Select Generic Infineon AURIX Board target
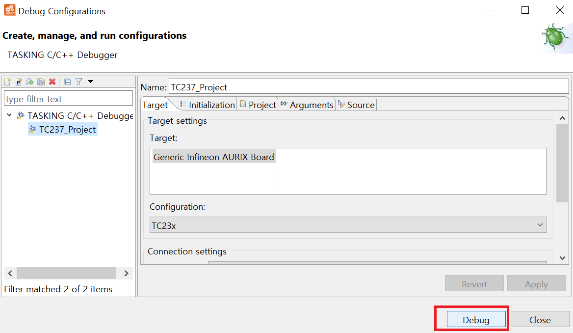This screenshot has height=333, width=573. [214, 157]
